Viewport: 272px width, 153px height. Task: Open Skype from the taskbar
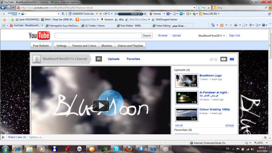tap(116, 149)
